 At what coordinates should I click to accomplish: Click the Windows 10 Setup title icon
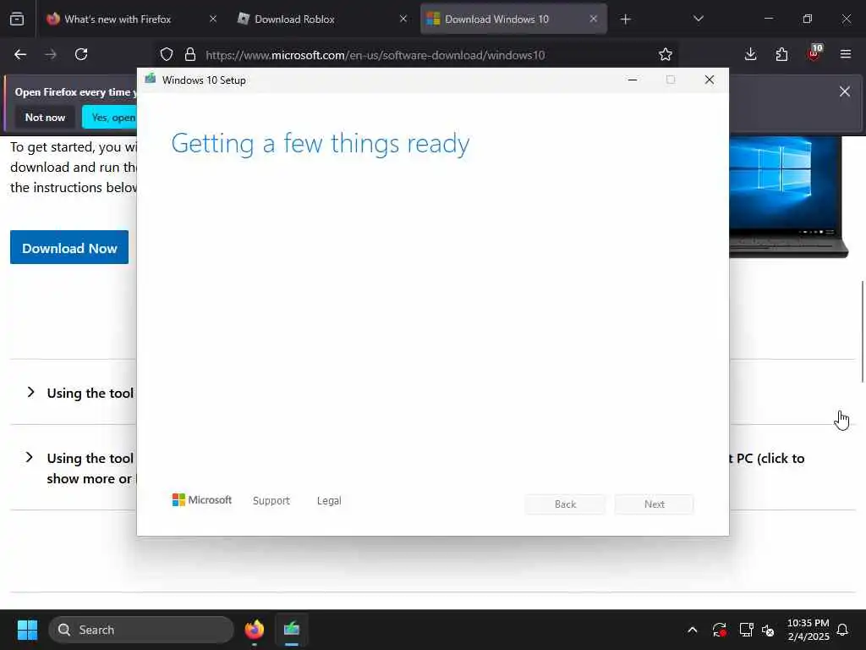pos(151,79)
